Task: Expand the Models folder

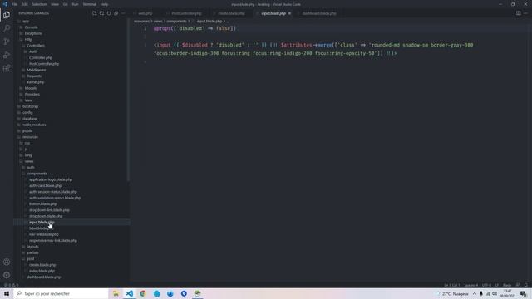Action: point(31,88)
